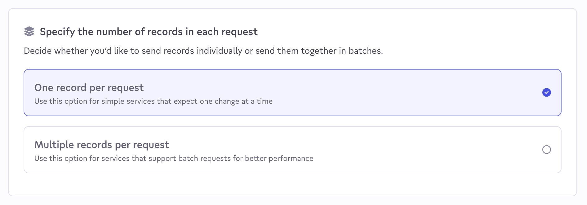Click blank panel area below Multiple records card

pyautogui.click(x=292, y=184)
